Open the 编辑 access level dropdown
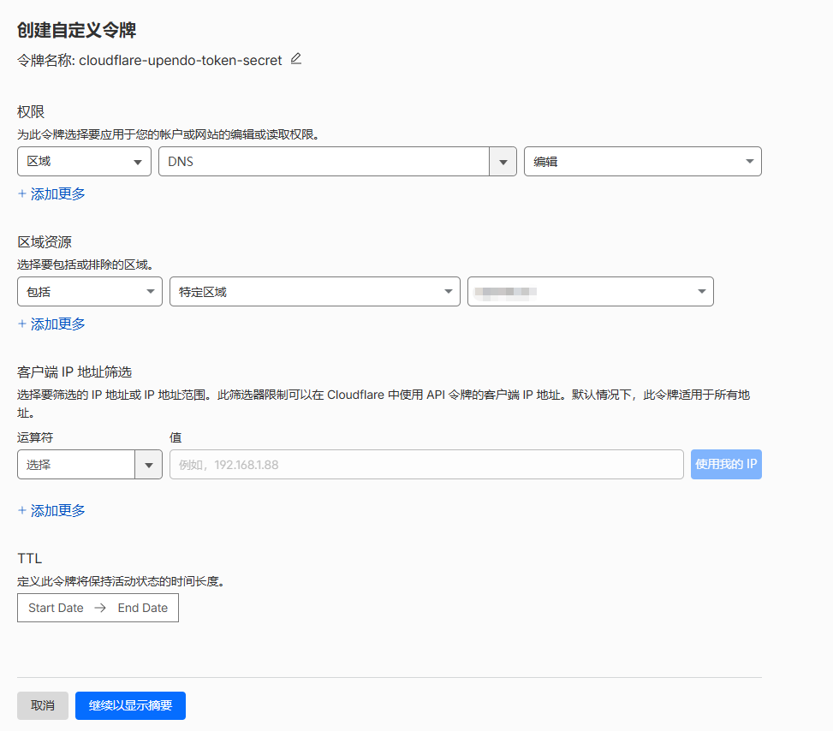 pos(642,162)
